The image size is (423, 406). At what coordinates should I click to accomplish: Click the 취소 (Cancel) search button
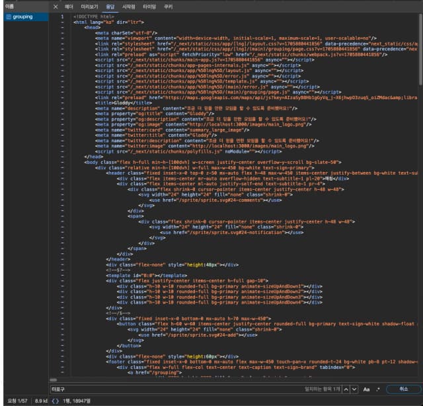[x=404, y=389]
